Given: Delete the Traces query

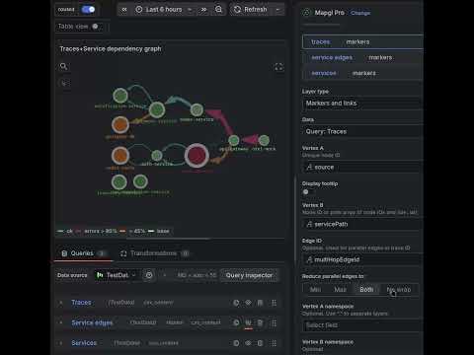Looking at the screenshot, I should click(260, 303).
